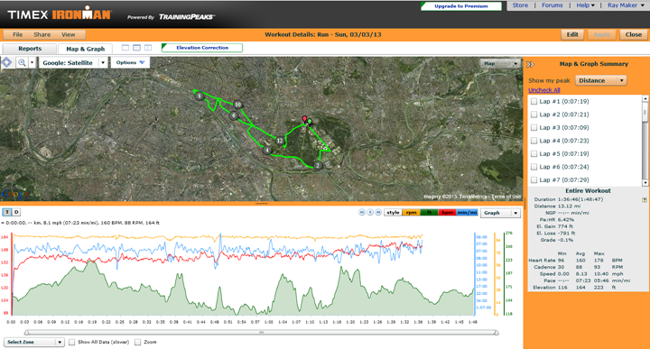Viewport: 650px width, 349px height.
Task: Check the Lap #5 checkbox
Action: pos(534,153)
